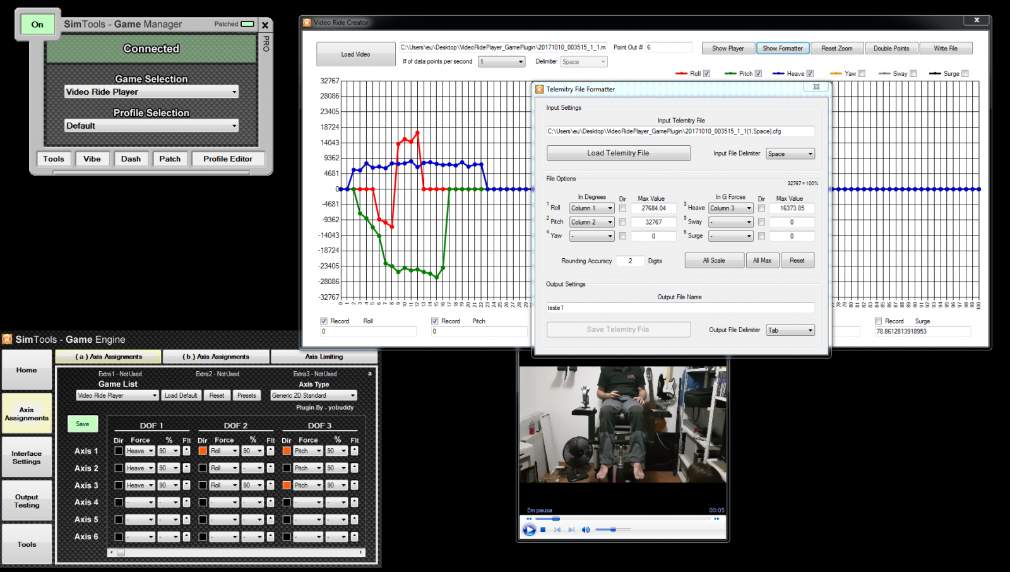The width and height of the screenshot is (1010, 572).
Task: Check the Roll Dir checkbox in formatter
Action: [x=622, y=208]
